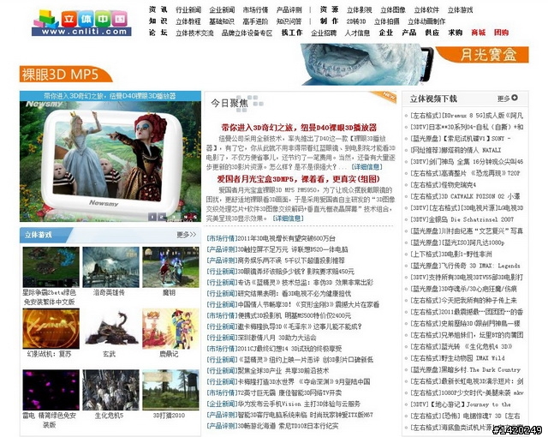Open headline 带你进入3D奇幻之旅，纽曼D40裸眼3D播放器

tap(299, 128)
